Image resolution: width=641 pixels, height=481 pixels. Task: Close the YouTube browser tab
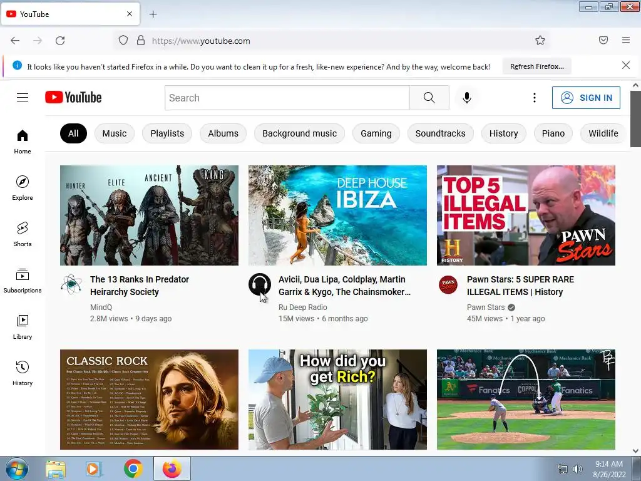coord(130,14)
